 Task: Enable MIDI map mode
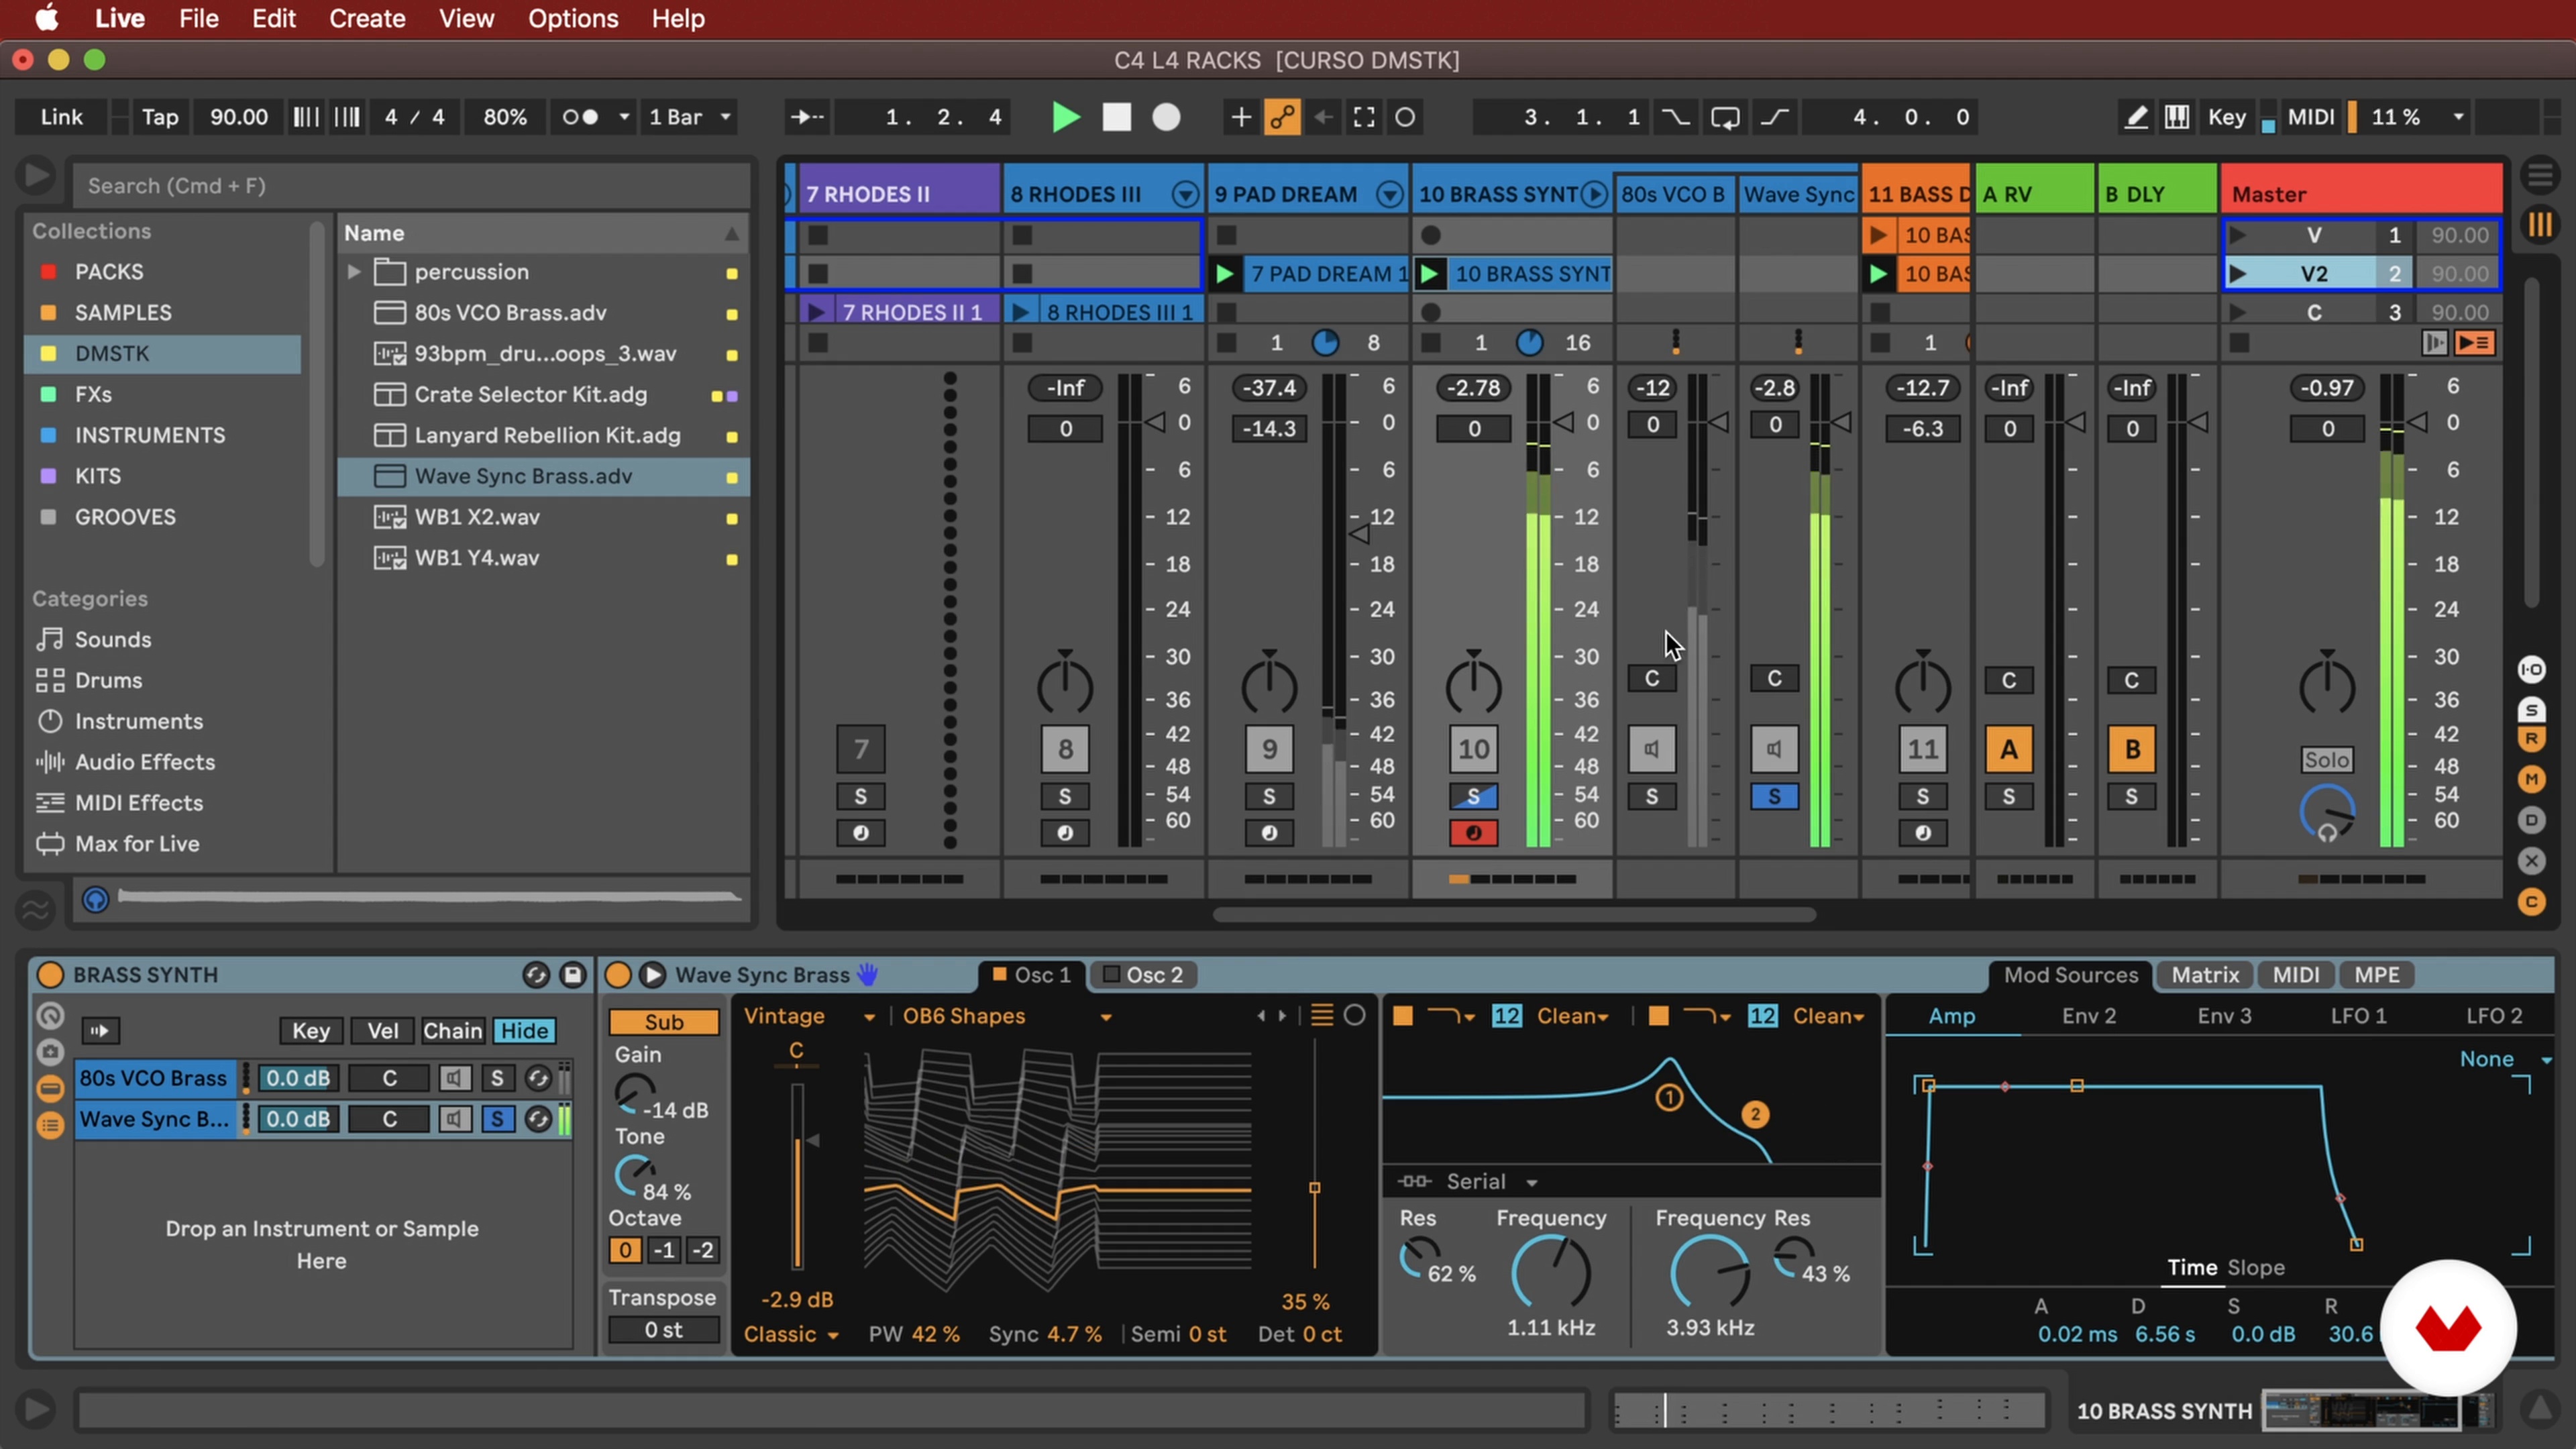2311,117
